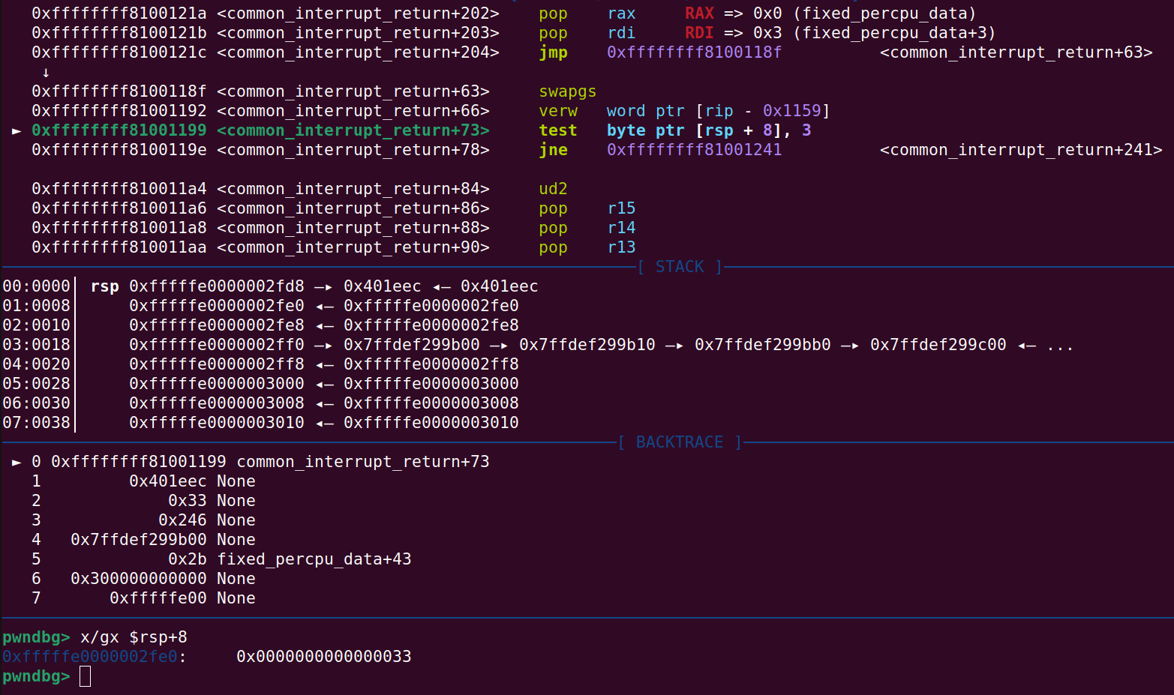This screenshot has width=1174, height=695.
Task: Click the red RDI register label
Action: (x=699, y=33)
